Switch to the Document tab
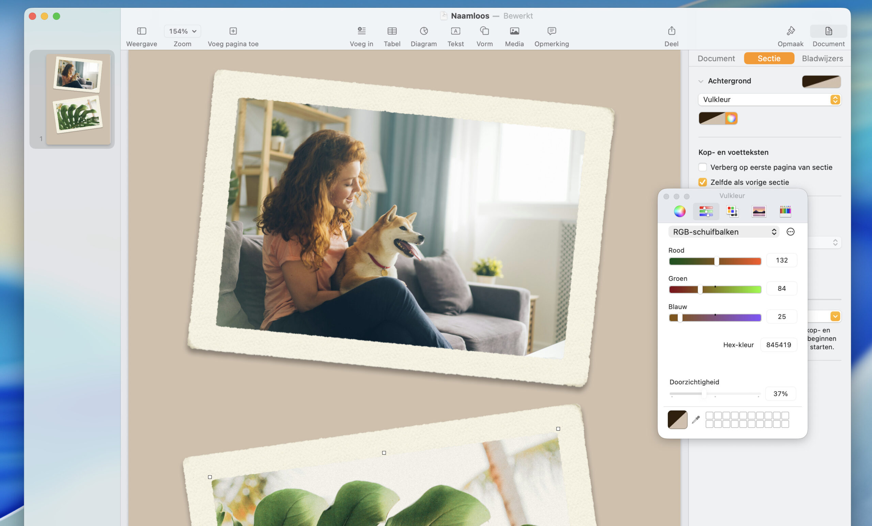 coord(716,58)
